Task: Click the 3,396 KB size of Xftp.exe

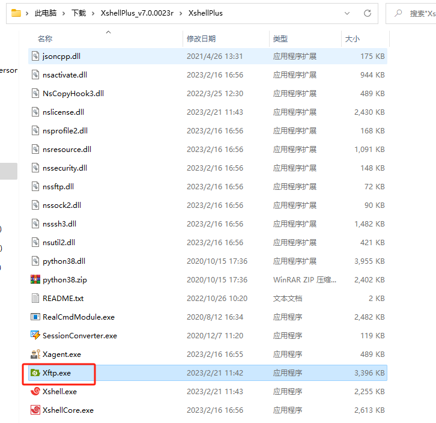Action: [369, 373]
